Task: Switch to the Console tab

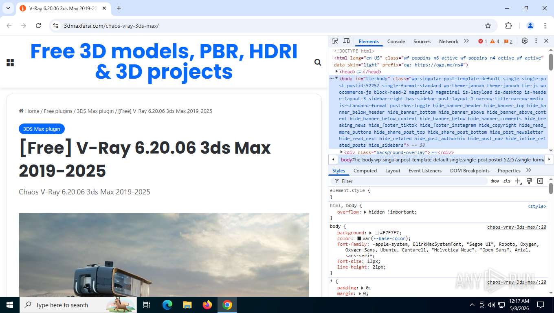Action: click(396, 41)
